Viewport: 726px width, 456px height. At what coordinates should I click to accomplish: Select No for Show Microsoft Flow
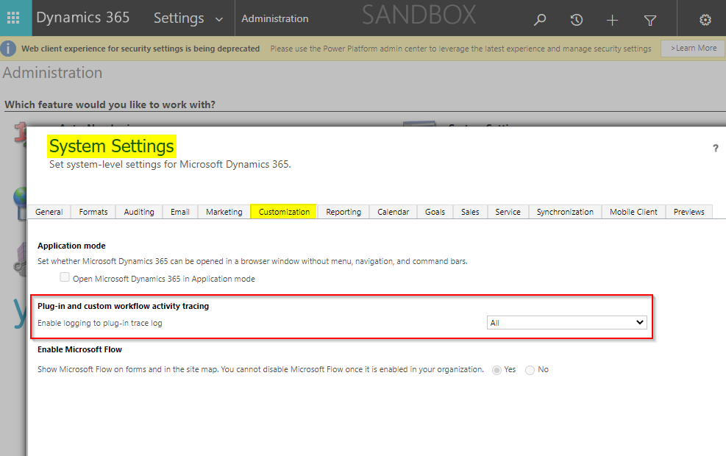(x=529, y=370)
